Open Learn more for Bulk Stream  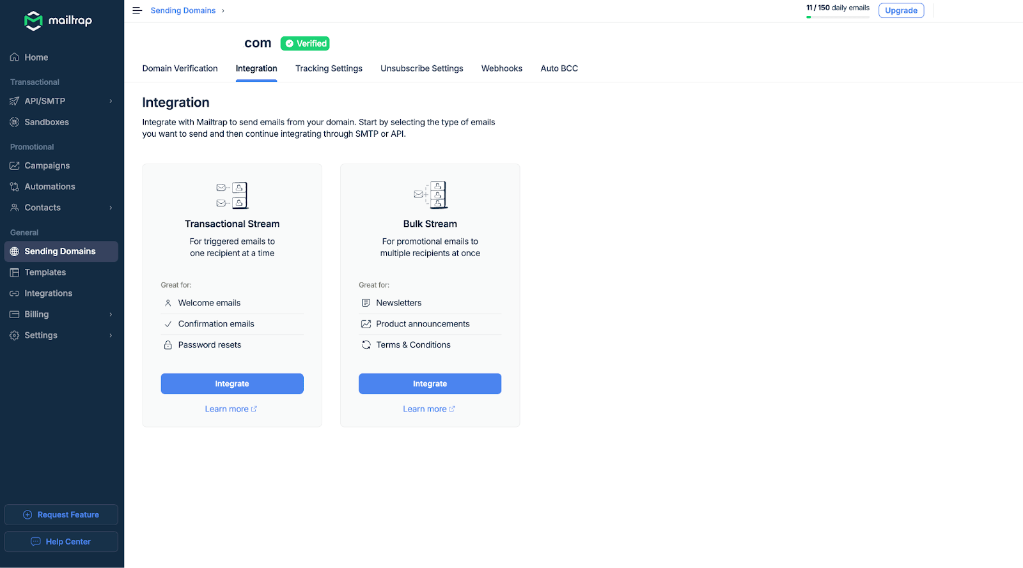(429, 409)
